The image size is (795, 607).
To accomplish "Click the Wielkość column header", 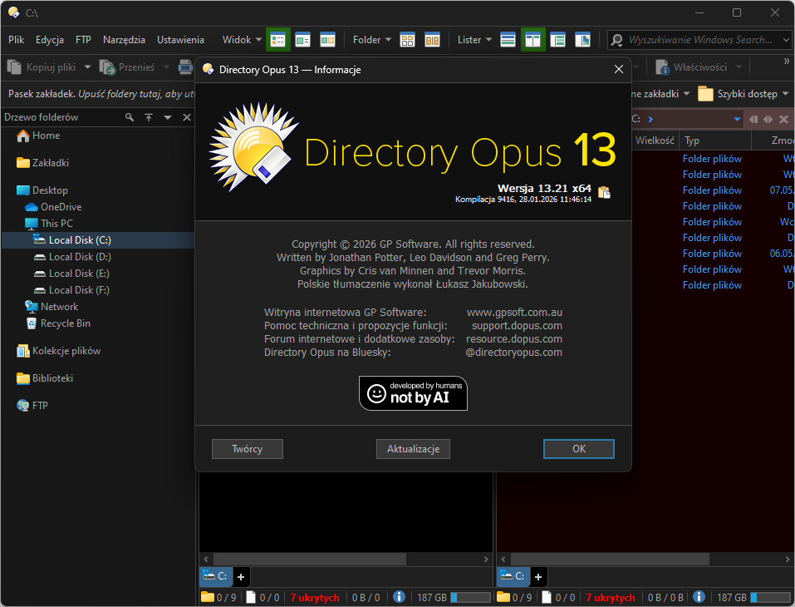I will pos(655,141).
